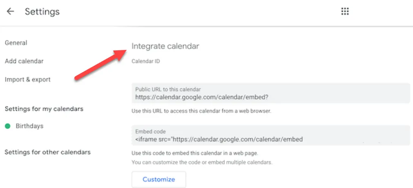Viewport: 413px width, 188px height.
Task: Click the Settings for my calendars heading
Action: click(x=44, y=109)
